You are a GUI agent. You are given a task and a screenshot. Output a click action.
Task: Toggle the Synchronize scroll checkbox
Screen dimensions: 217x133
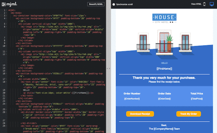pyautogui.click(x=113, y=4)
